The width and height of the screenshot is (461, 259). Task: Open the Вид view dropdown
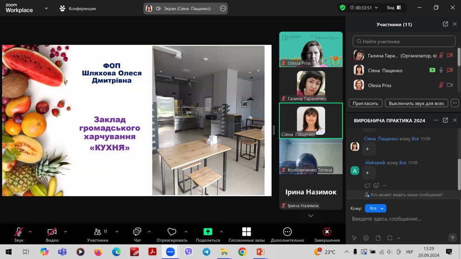pos(393,8)
